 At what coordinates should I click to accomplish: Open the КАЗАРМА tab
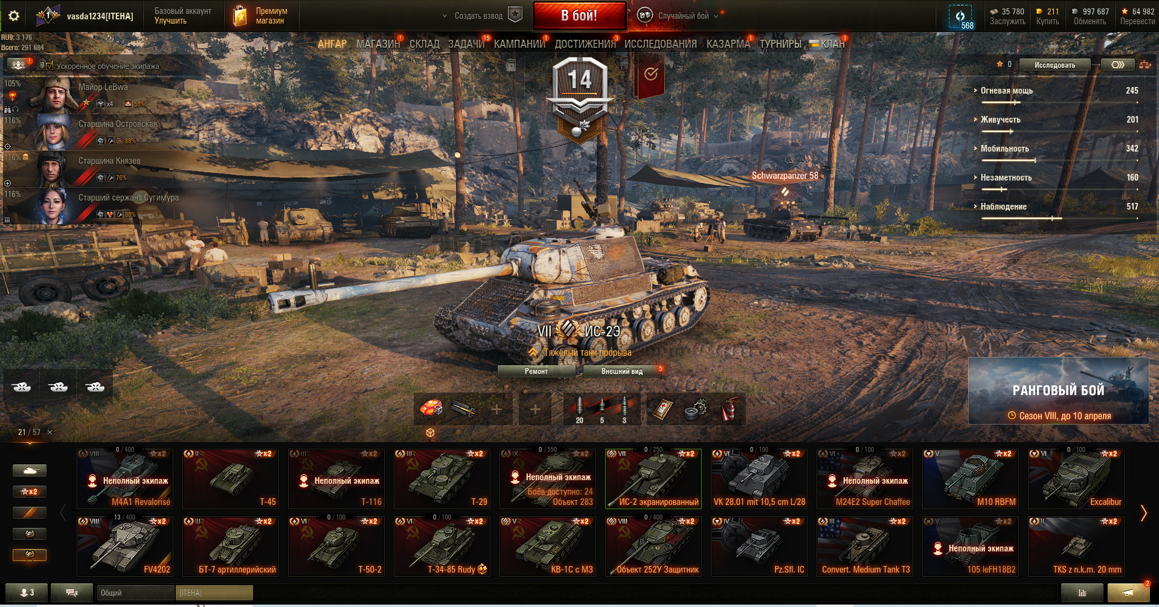click(728, 44)
